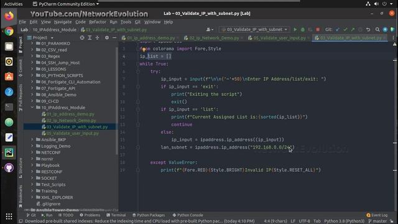398x224 pixels.
Task: Open the Files app from the dock
Action: point(9,47)
